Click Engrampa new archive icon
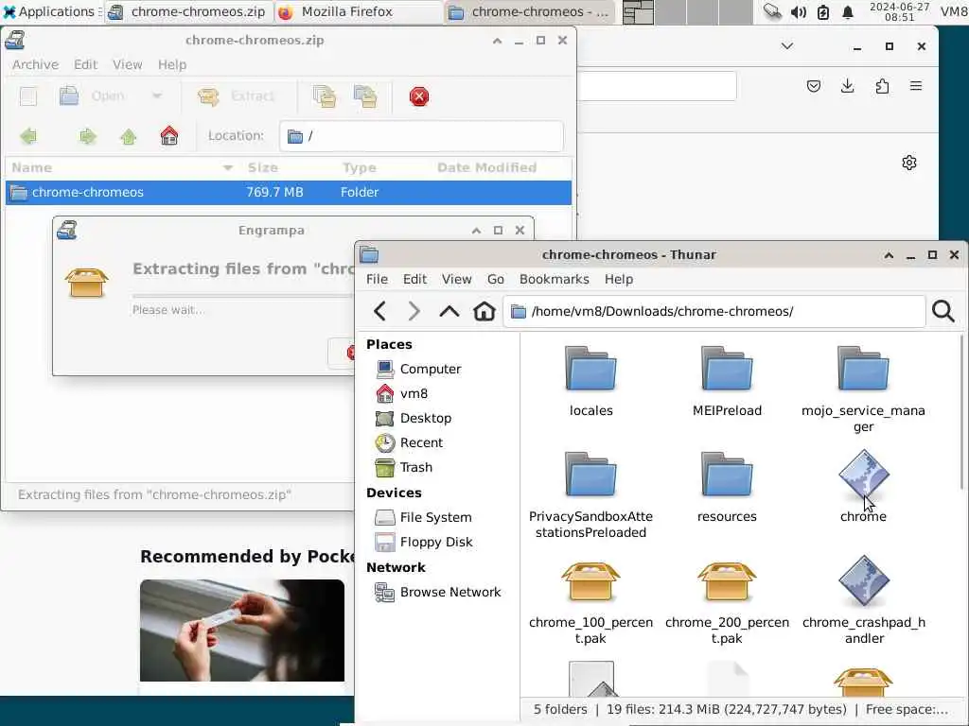The width and height of the screenshot is (969, 726). 28,96
